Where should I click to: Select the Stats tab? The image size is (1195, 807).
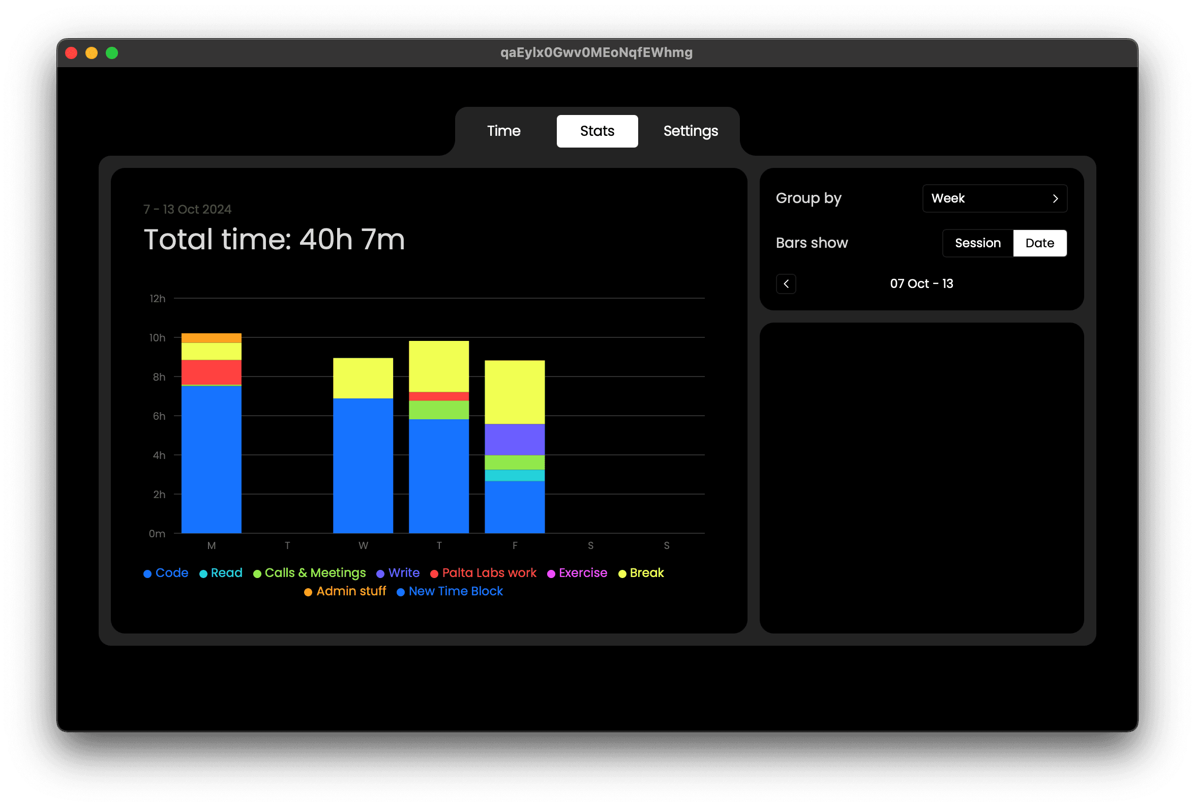pyautogui.click(x=597, y=131)
